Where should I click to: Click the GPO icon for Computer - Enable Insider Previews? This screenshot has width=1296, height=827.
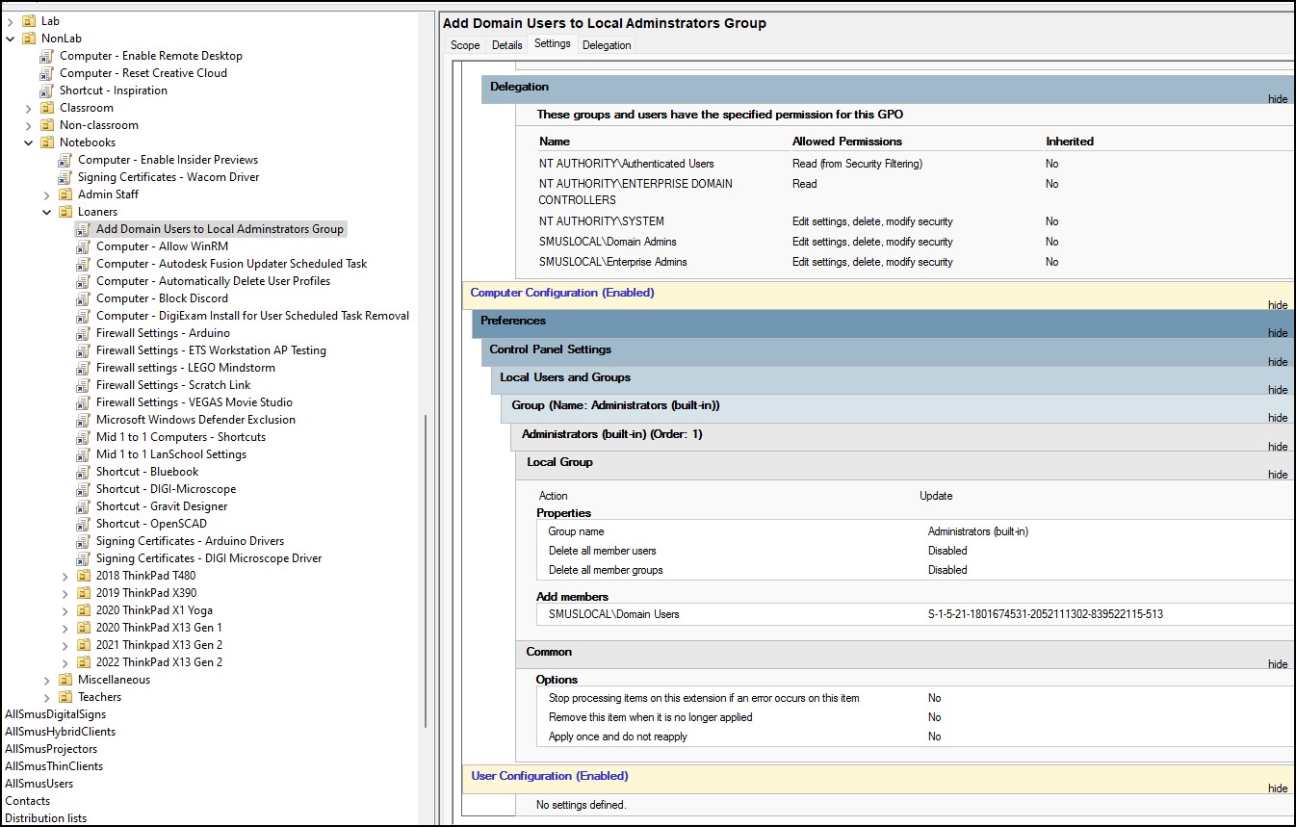(x=65, y=160)
